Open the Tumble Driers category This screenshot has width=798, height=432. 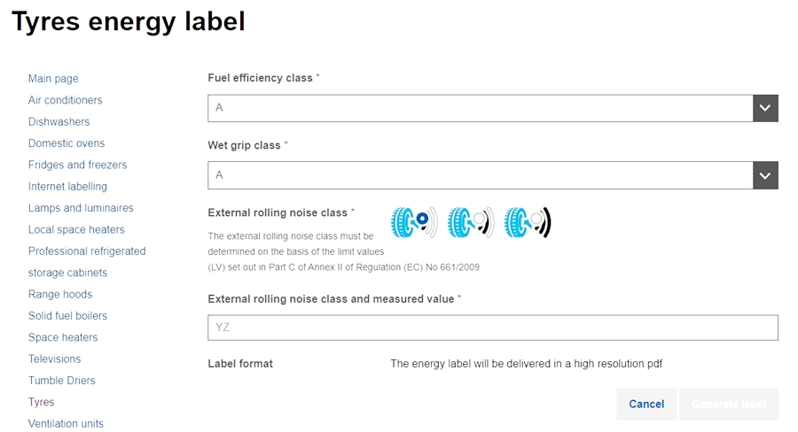(61, 381)
